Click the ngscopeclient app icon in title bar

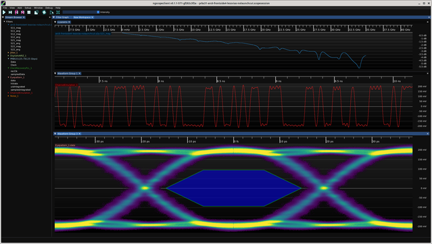[x=3, y=3]
